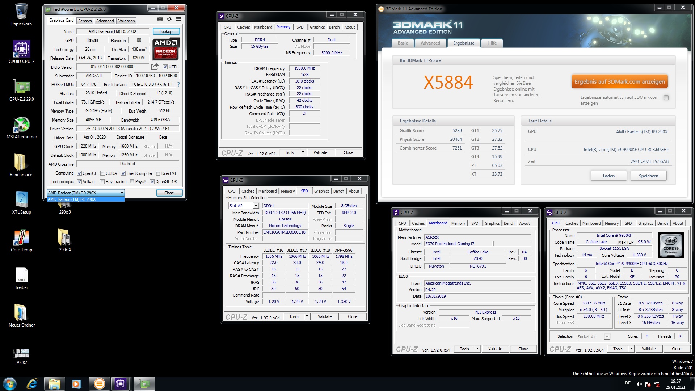Toggle automatic 3DMark.com results checkbox
Viewport: 695px width, 391px height.
666,98
